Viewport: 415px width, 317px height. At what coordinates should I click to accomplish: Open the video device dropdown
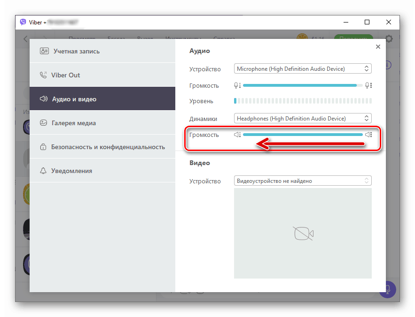303,181
